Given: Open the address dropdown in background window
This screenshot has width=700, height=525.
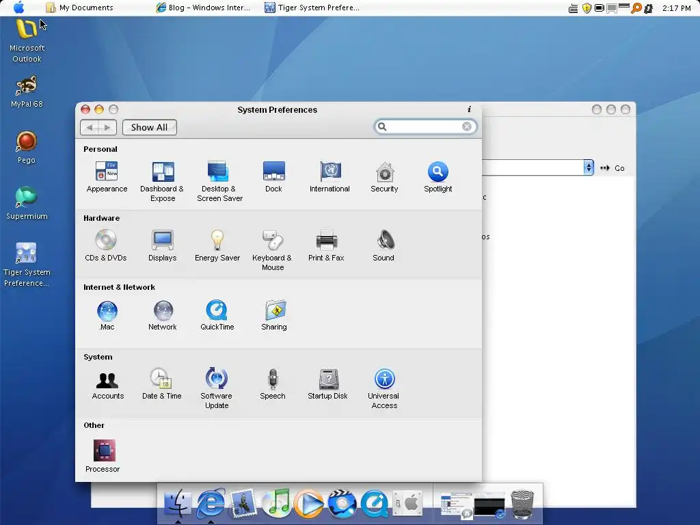Looking at the screenshot, I should [x=589, y=167].
